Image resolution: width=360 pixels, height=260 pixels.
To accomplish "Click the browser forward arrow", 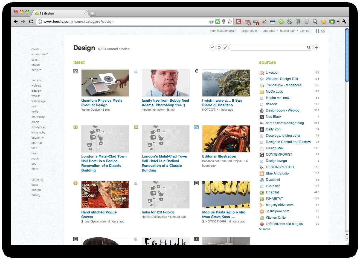I will coord(23,21).
